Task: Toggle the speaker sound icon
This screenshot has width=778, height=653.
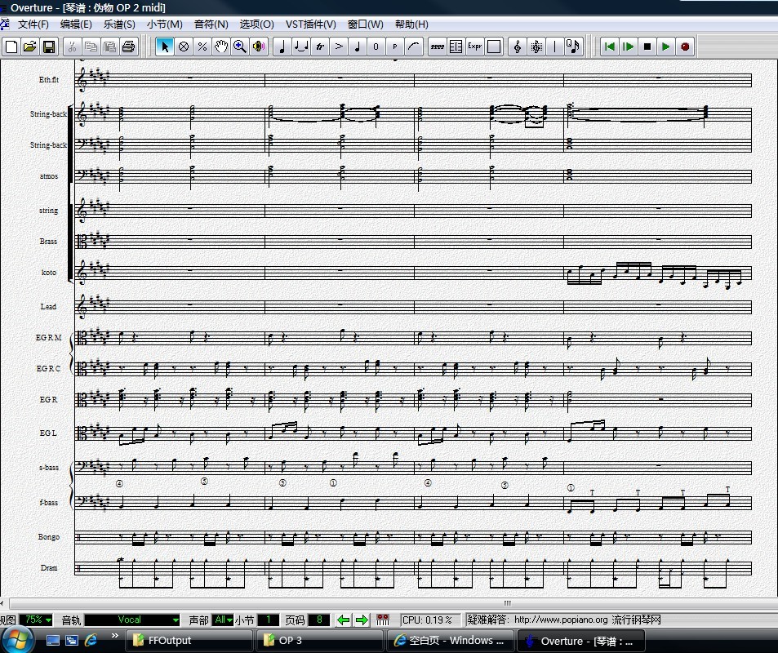Action: (259, 47)
